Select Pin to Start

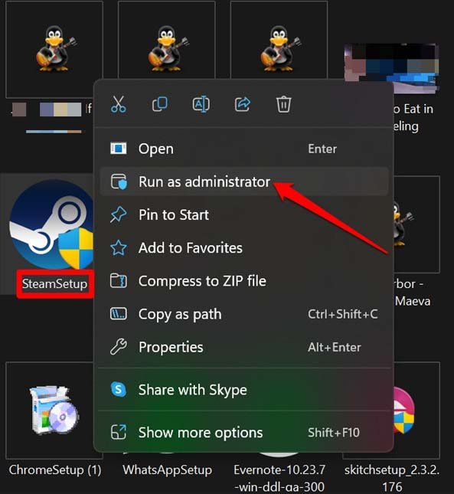point(244,215)
